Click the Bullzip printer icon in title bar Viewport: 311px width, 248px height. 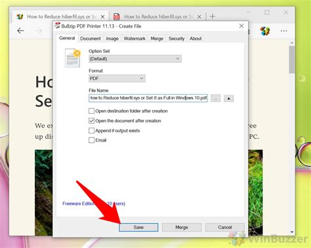[x=57, y=26]
